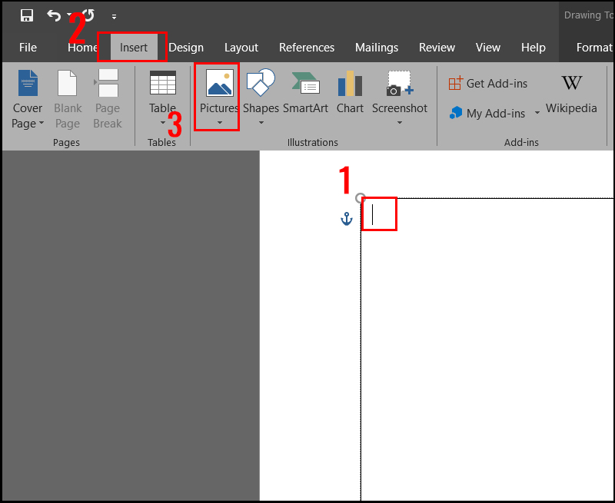Screen dimensions: 615x503
Task: Open the My Add-ins dropdown chevron
Action: point(537,113)
